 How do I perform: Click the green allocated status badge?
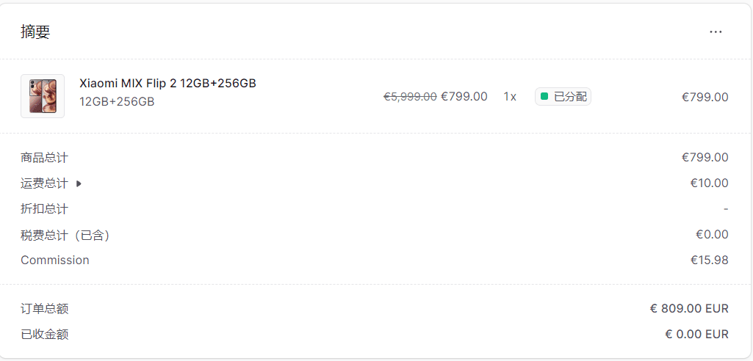(563, 97)
